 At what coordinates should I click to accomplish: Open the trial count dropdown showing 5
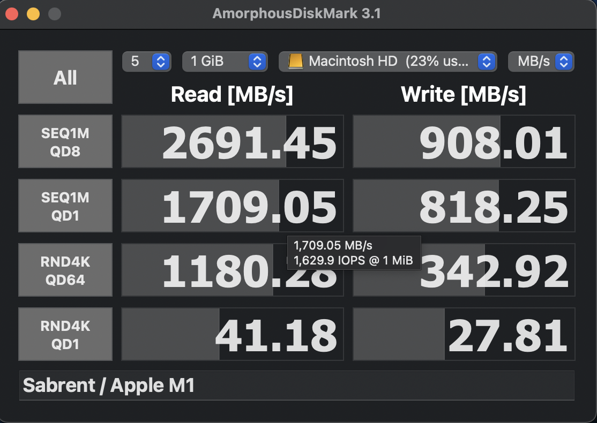tap(147, 61)
